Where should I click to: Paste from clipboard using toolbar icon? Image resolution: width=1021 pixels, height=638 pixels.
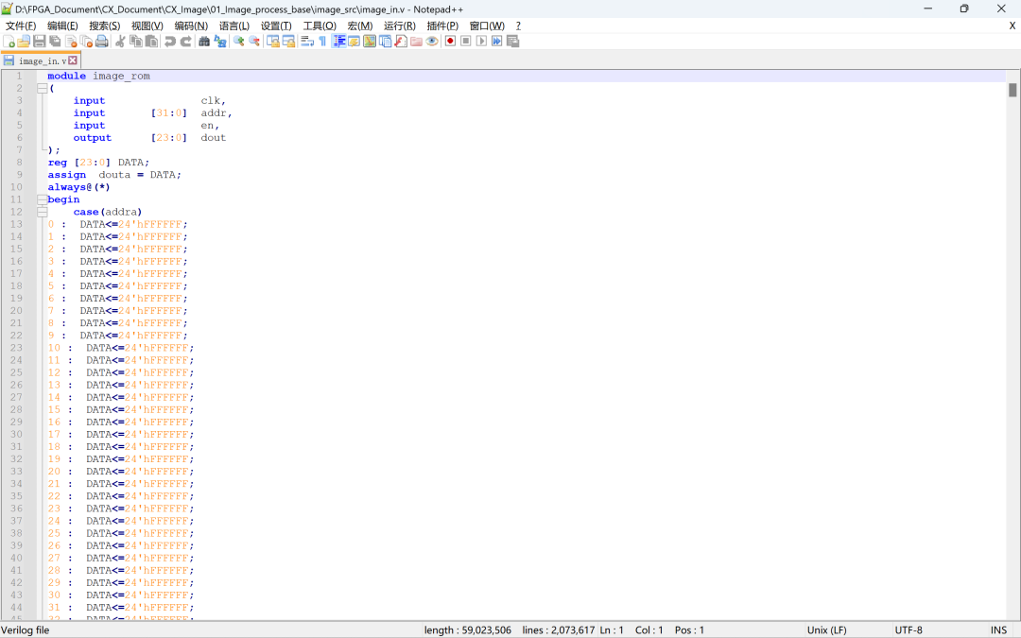153,41
